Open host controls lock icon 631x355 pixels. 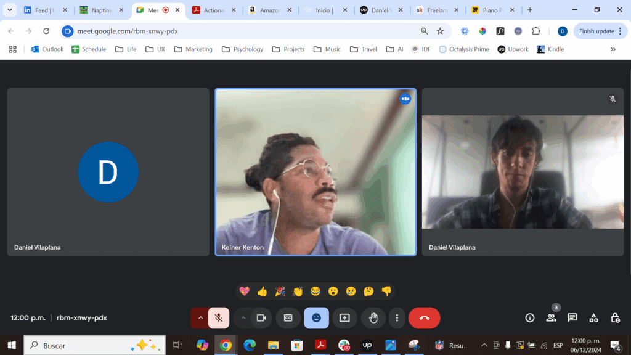click(x=615, y=318)
